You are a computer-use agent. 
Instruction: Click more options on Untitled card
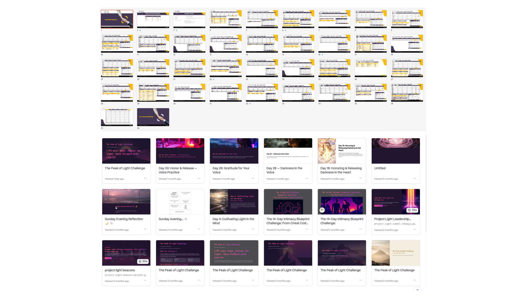tap(414, 178)
